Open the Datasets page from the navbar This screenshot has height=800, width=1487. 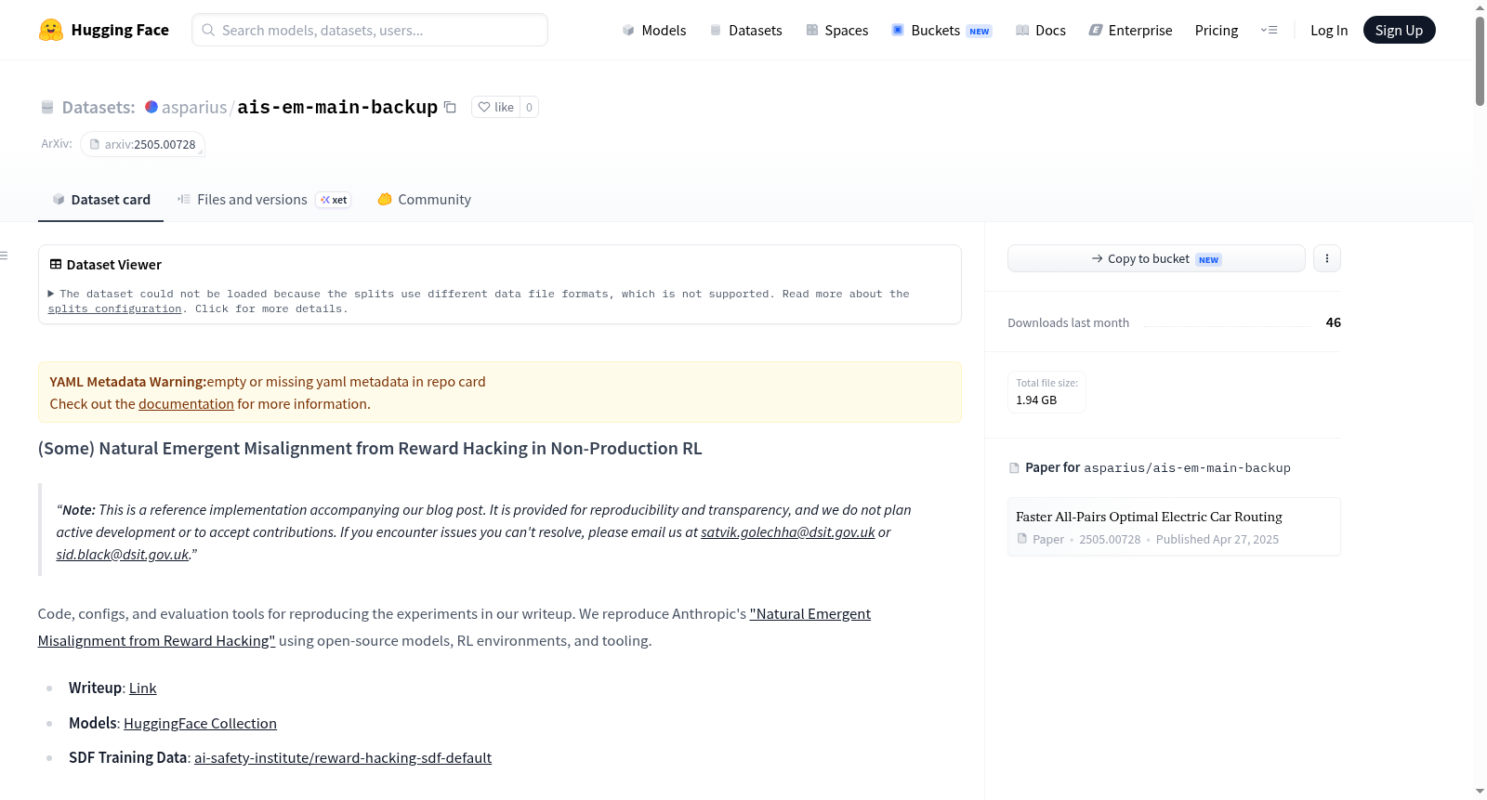tap(745, 30)
